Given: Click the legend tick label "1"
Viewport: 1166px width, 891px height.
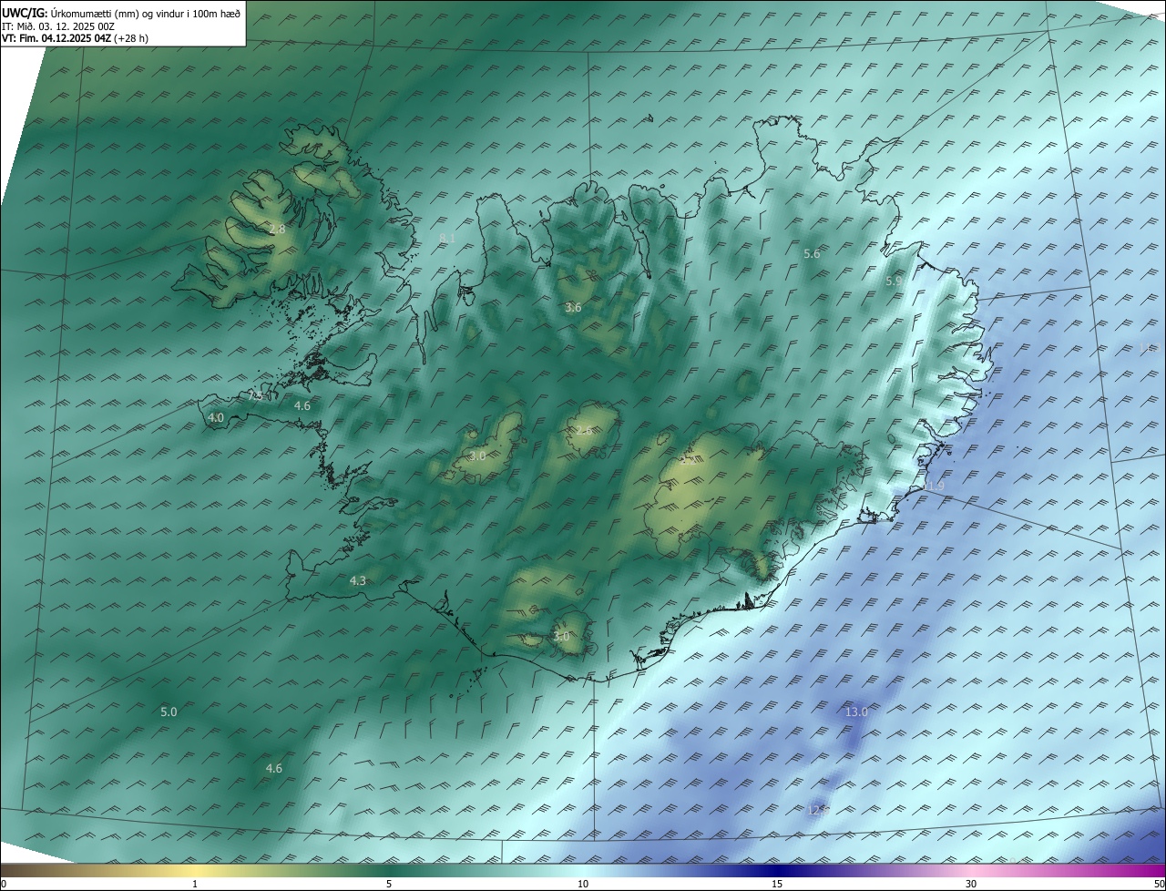Looking at the screenshot, I should (195, 885).
